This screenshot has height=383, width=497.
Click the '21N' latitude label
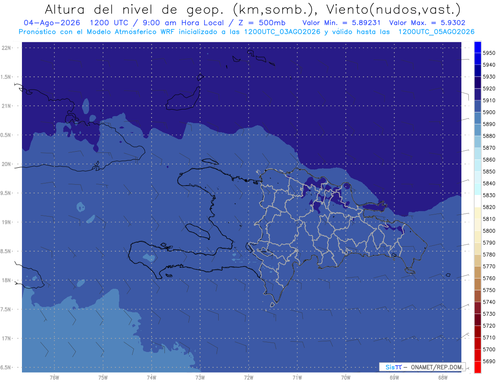[7, 106]
